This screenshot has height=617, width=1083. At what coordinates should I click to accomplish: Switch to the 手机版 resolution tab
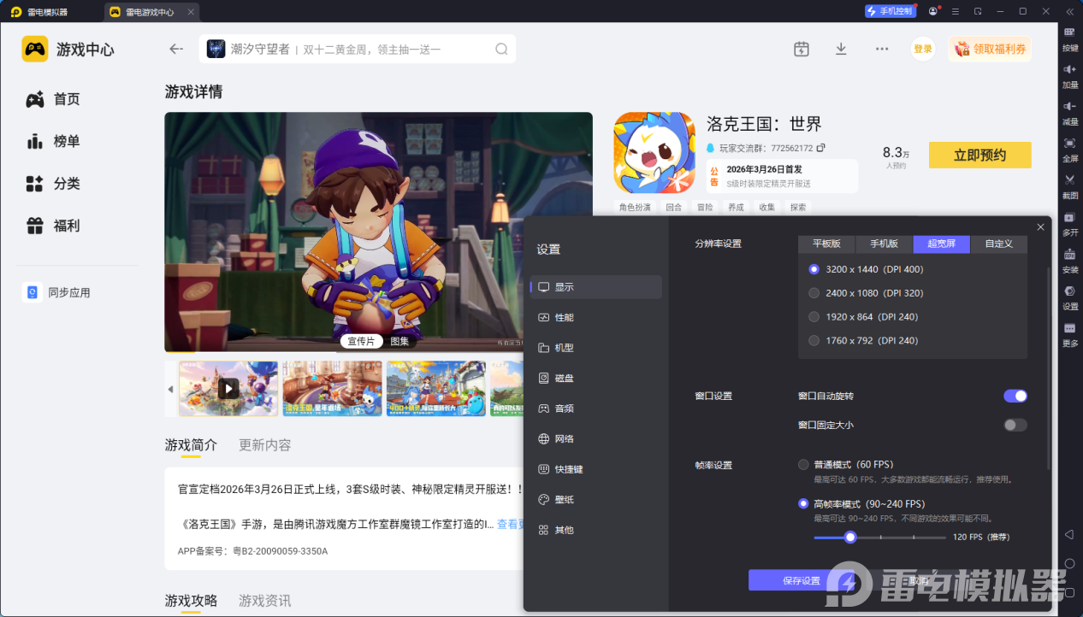[x=885, y=244]
